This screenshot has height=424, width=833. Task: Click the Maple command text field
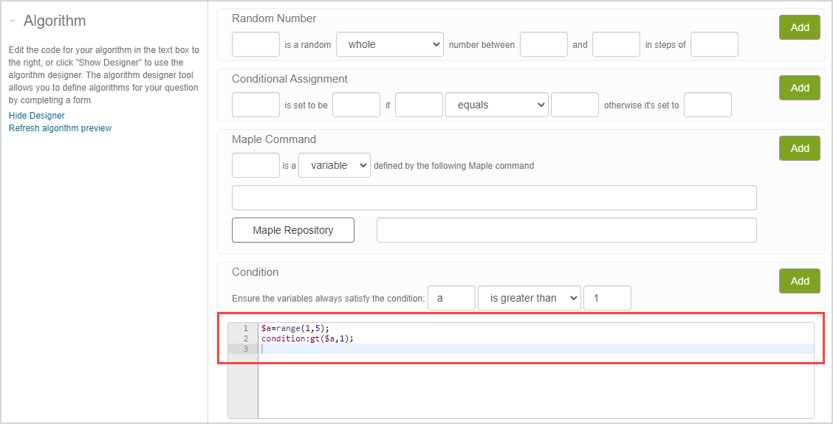click(x=494, y=198)
